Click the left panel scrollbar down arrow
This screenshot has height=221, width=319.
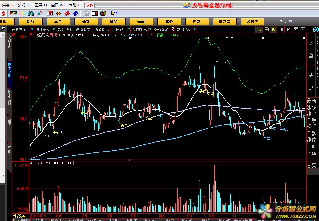click(2, 175)
